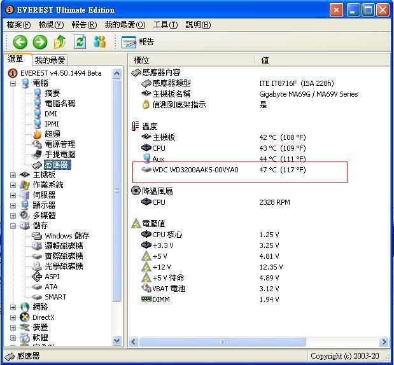Click the fan icon beside 降溫風扇

(136, 191)
